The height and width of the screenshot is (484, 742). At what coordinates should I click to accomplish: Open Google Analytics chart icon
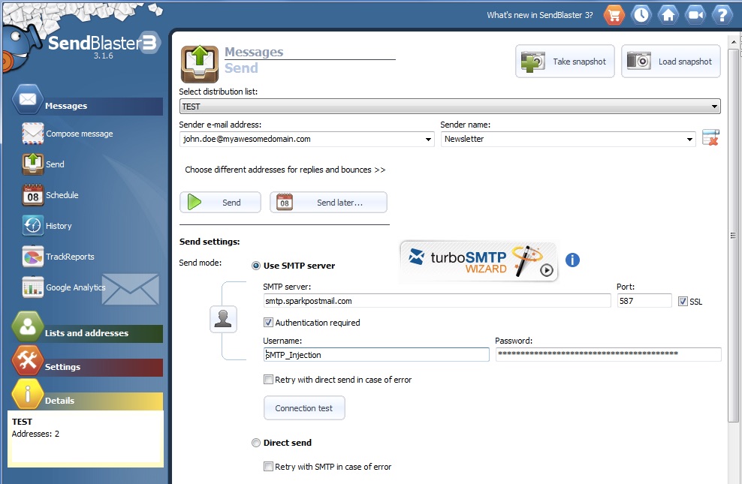point(32,287)
